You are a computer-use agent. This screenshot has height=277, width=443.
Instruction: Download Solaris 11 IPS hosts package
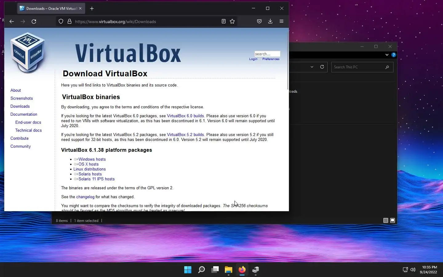point(96,179)
